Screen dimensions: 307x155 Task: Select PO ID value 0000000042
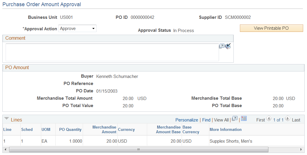[142, 17]
